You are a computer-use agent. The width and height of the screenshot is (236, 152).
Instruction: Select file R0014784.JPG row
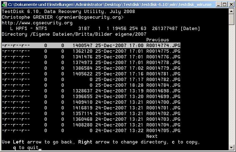(x=91, y=85)
